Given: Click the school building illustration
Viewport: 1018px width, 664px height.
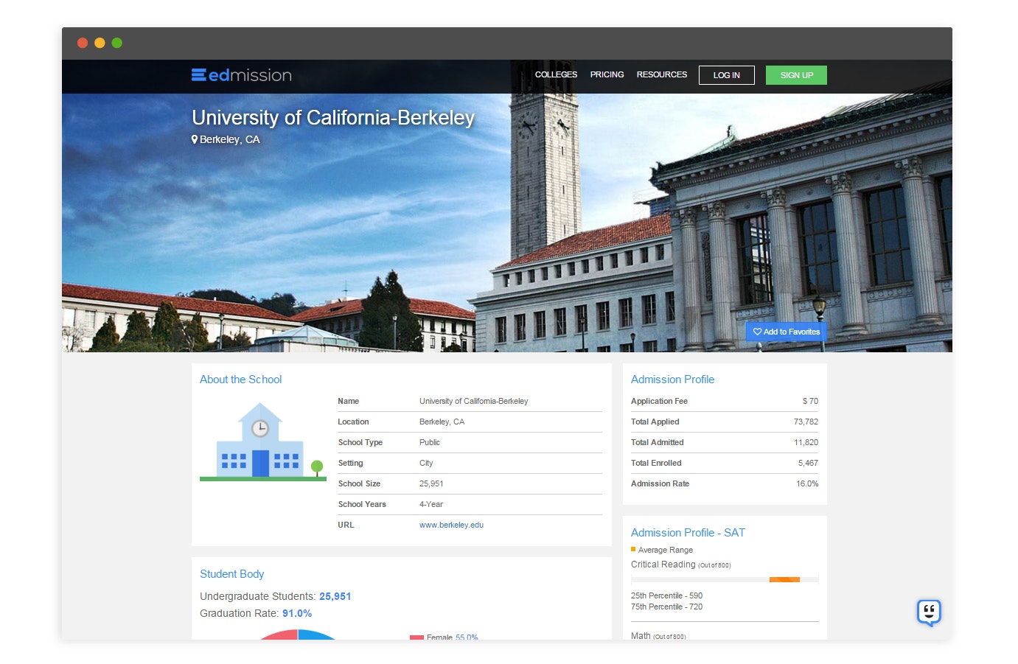Looking at the screenshot, I should point(262,442).
